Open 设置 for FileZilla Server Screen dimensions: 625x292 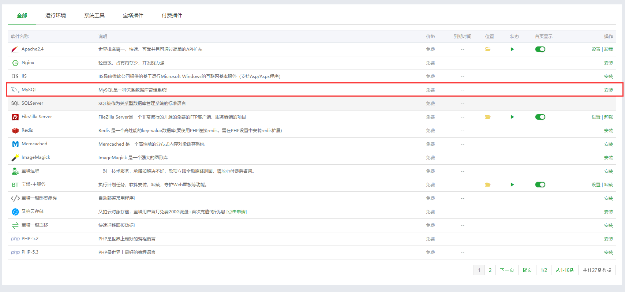[x=596, y=117]
